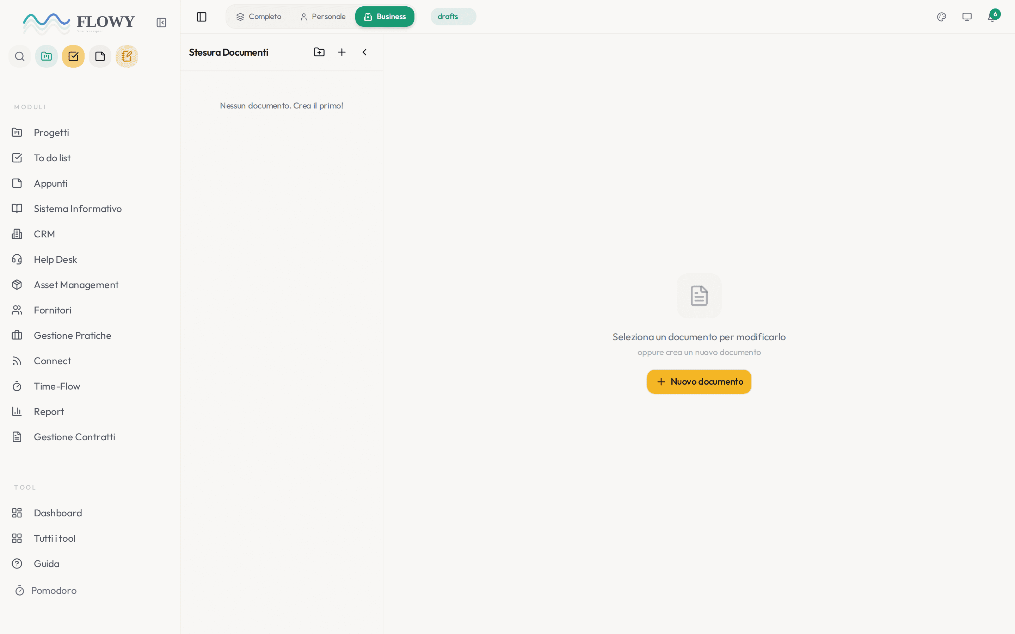Open CRM module
Screen dimensions: 1015x634
pyautogui.click(x=90, y=234)
